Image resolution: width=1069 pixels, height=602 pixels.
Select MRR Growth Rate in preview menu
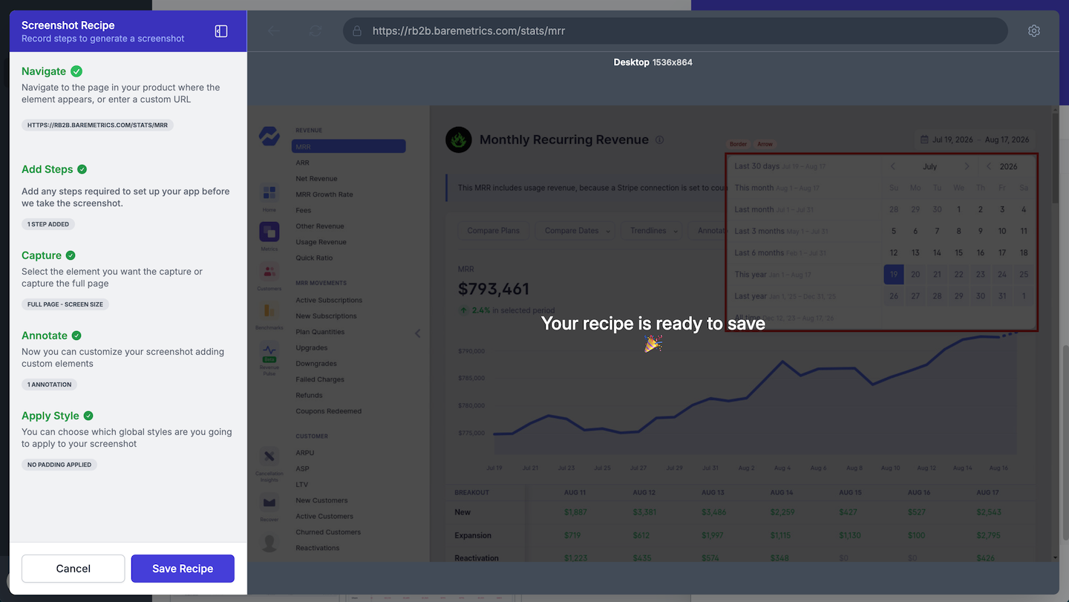coord(324,194)
